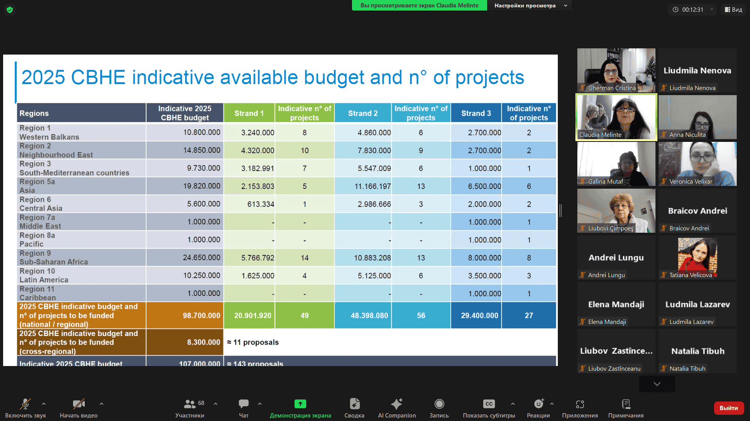Image resolution: width=750 pixels, height=421 pixels.
Task: Open the View layout menu
Action: [734, 10]
